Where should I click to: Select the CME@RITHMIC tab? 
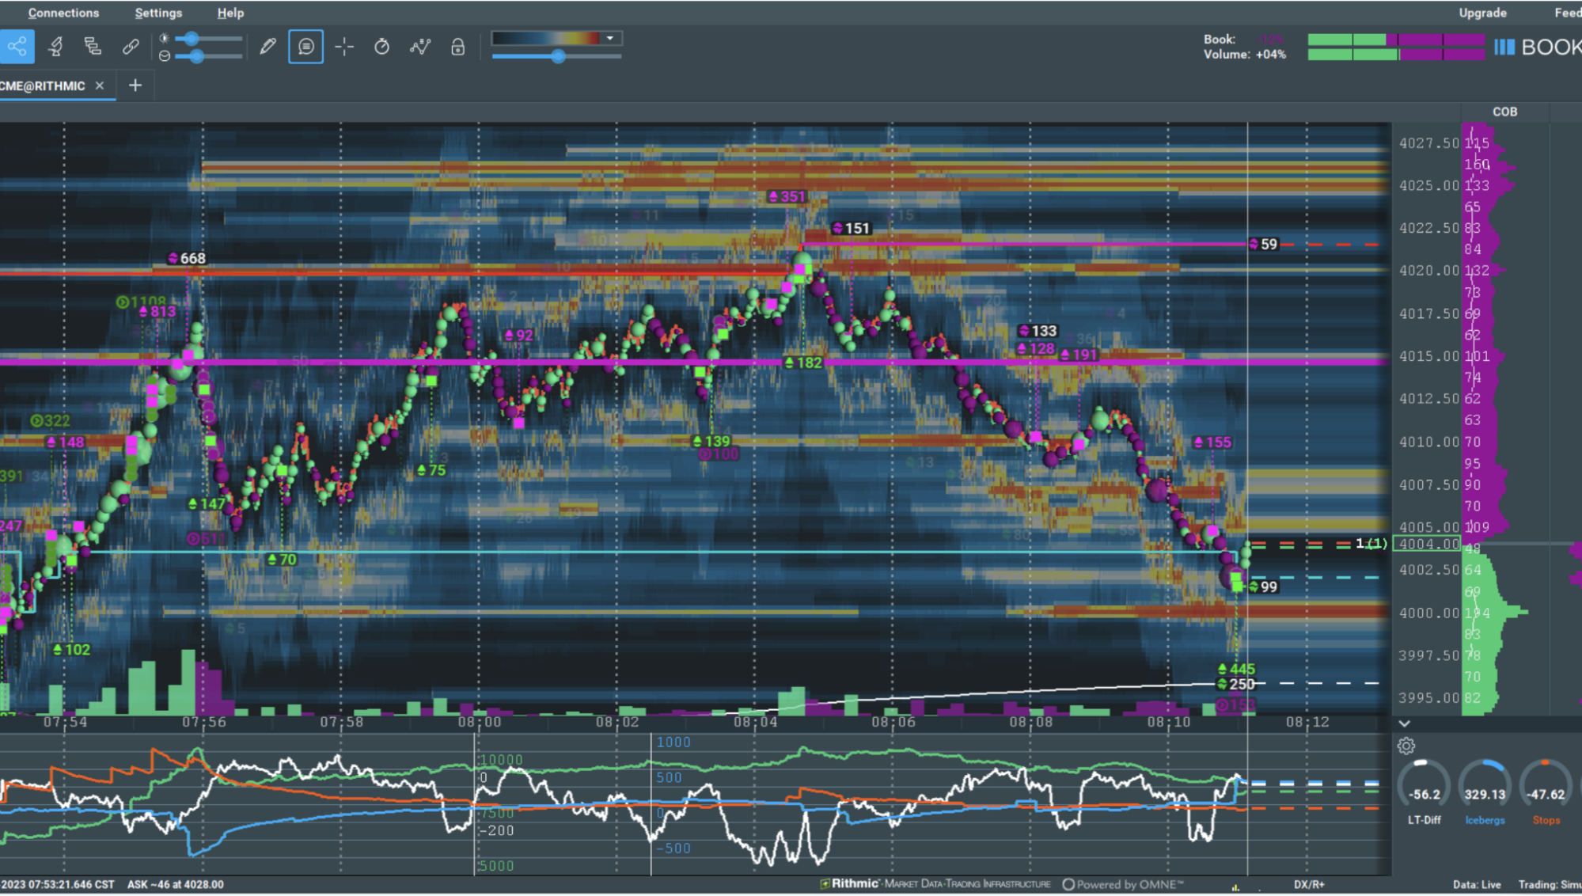point(43,85)
